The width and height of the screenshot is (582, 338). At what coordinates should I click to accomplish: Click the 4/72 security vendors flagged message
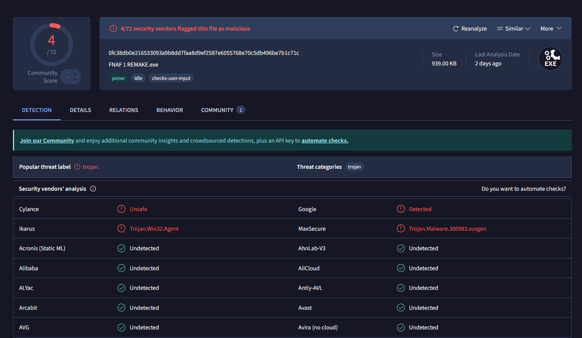[186, 29]
